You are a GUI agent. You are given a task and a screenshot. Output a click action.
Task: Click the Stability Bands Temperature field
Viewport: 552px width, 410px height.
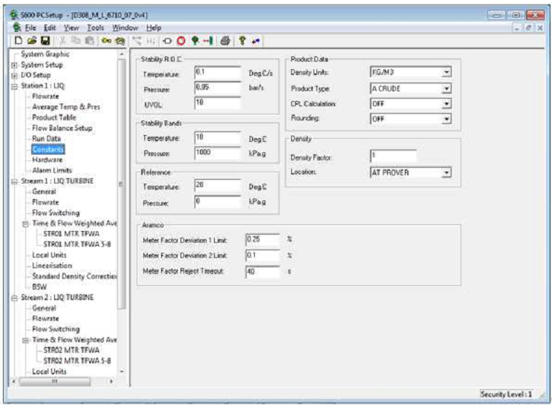coord(218,137)
